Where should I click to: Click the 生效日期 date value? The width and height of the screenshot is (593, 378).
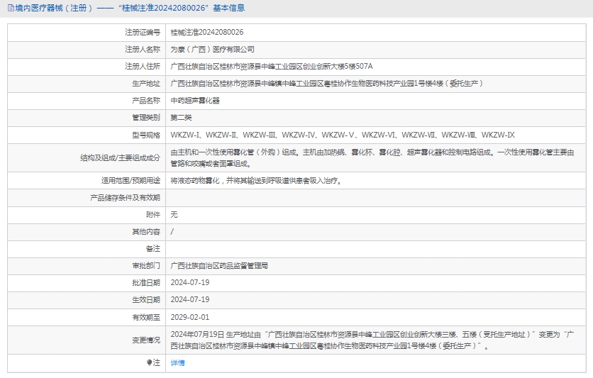[190, 300]
